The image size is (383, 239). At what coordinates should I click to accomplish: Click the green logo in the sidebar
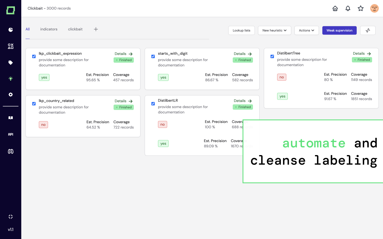11,10
